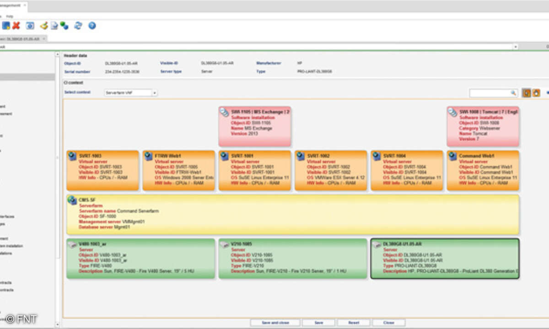
Task: Select the DL380G8-U1.05-AR green card title
Action: pos(402,244)
